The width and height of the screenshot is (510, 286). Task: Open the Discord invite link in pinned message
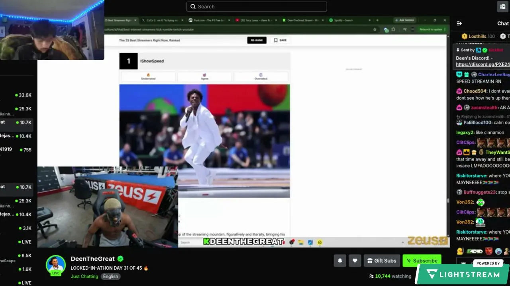[x=483, y=64]
